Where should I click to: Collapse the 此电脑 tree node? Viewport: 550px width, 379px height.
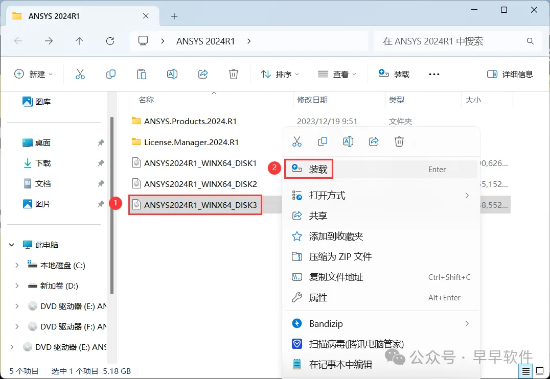[x=12, y=245]
